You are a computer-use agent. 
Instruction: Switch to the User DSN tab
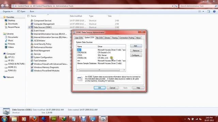(79, 38)
